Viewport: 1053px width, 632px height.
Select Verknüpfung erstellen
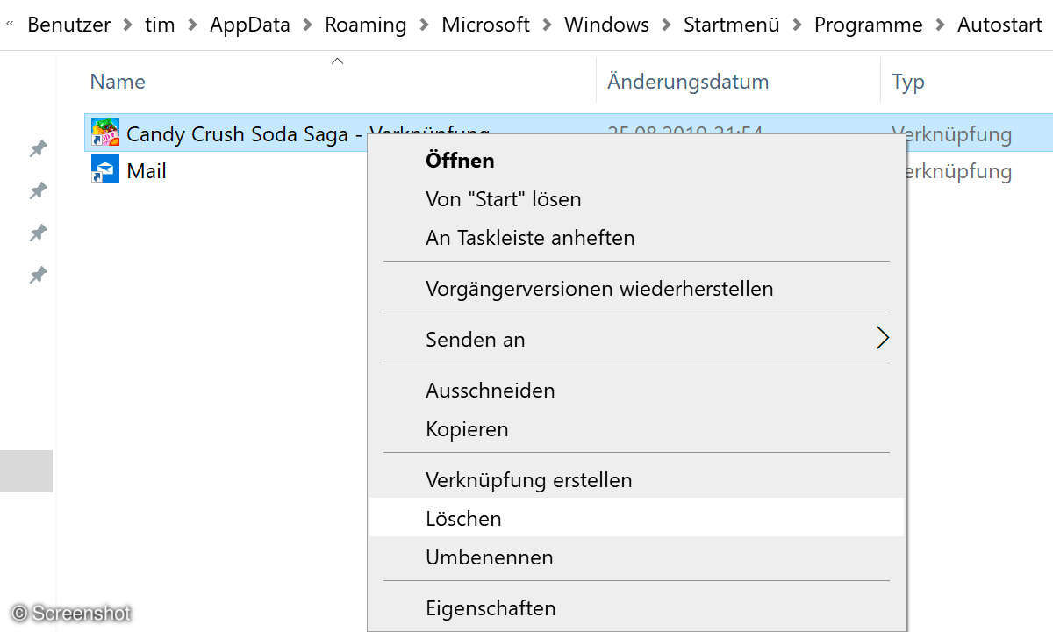tap(637, 480)
